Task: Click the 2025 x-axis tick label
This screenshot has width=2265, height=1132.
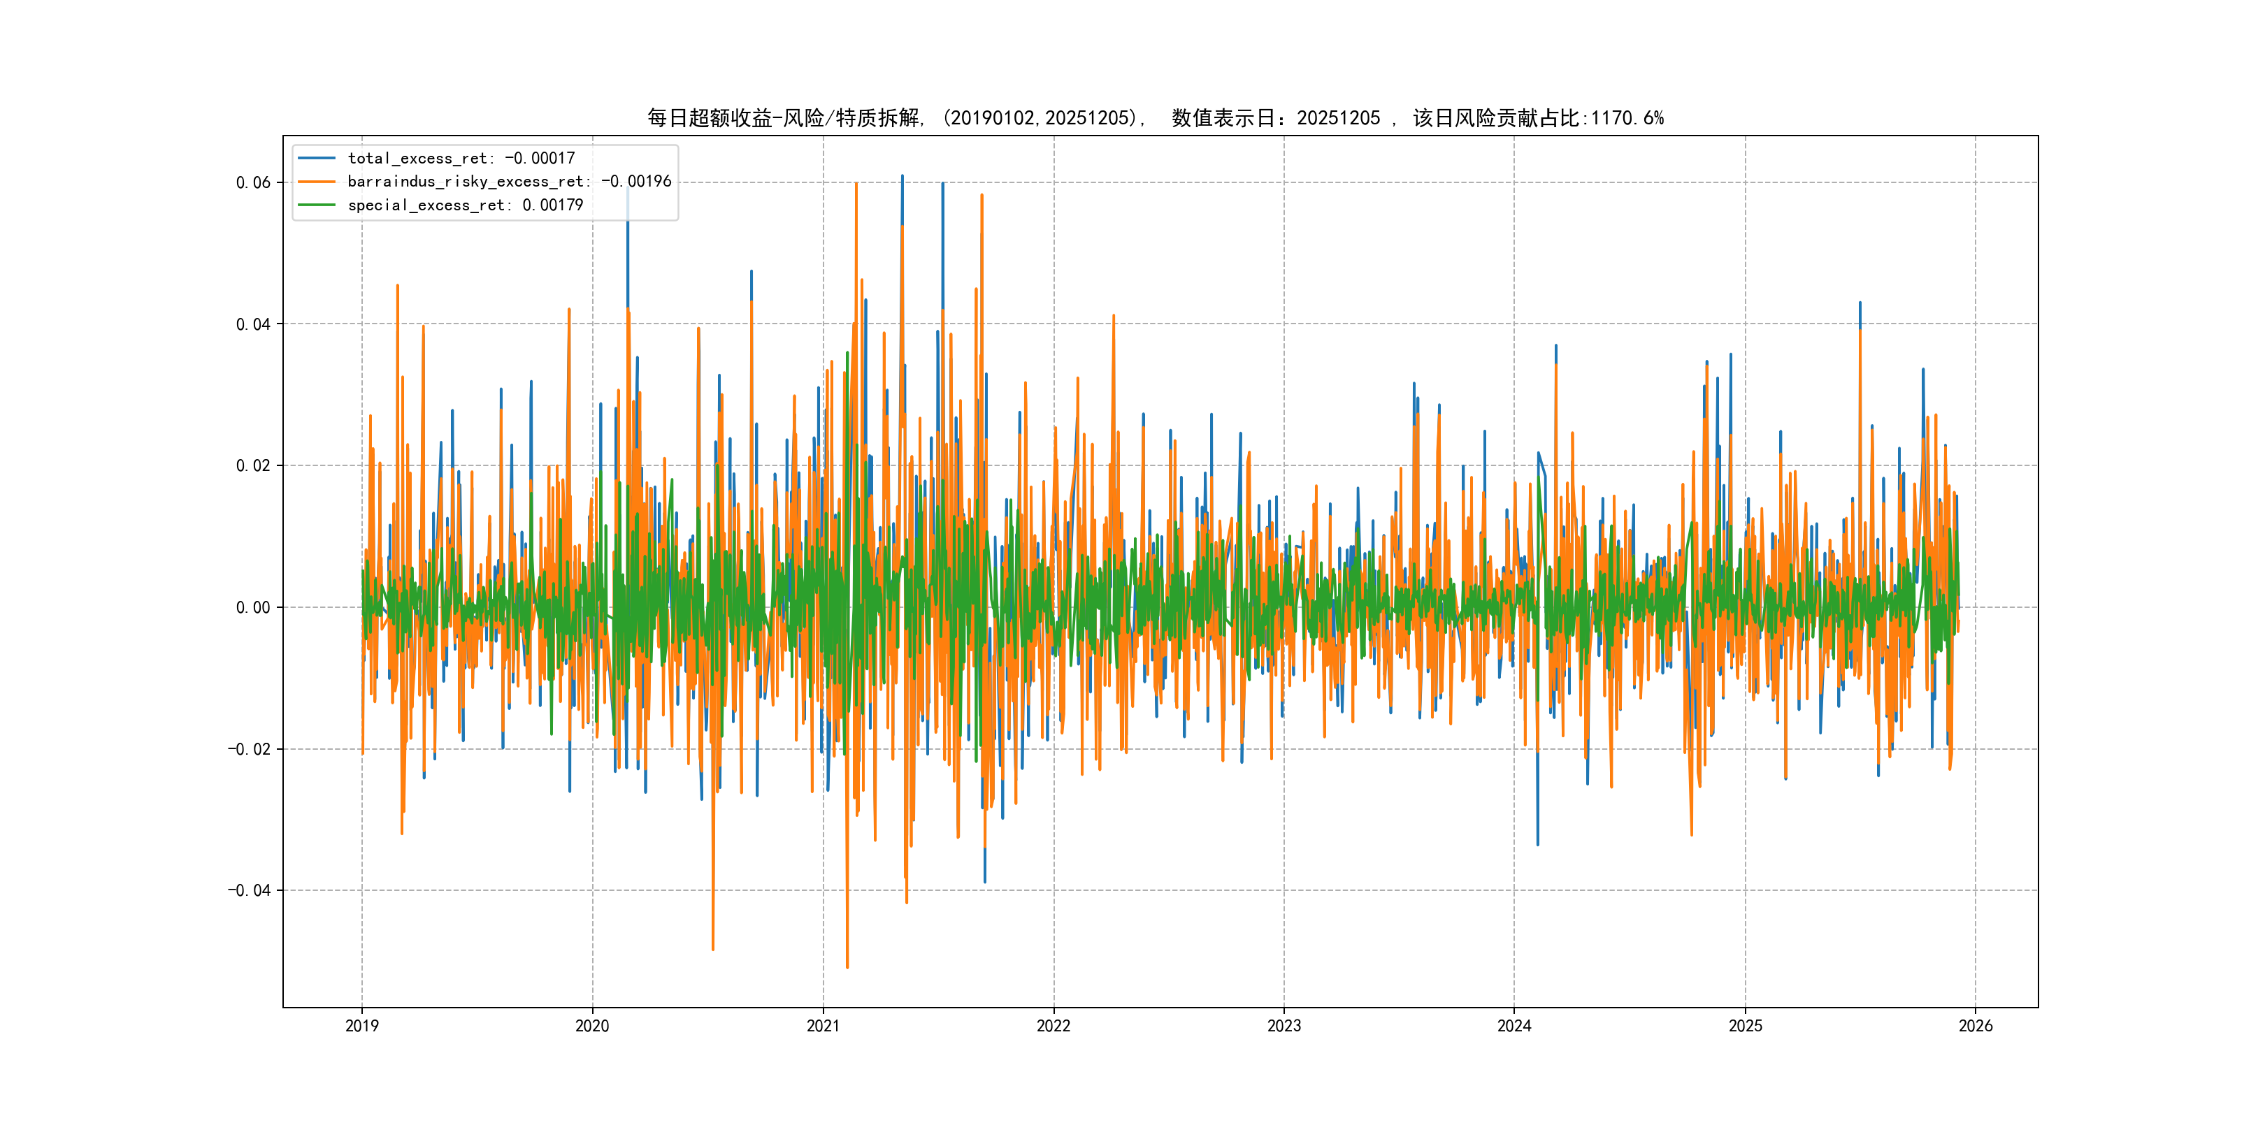Action: click(1746, 1026)
